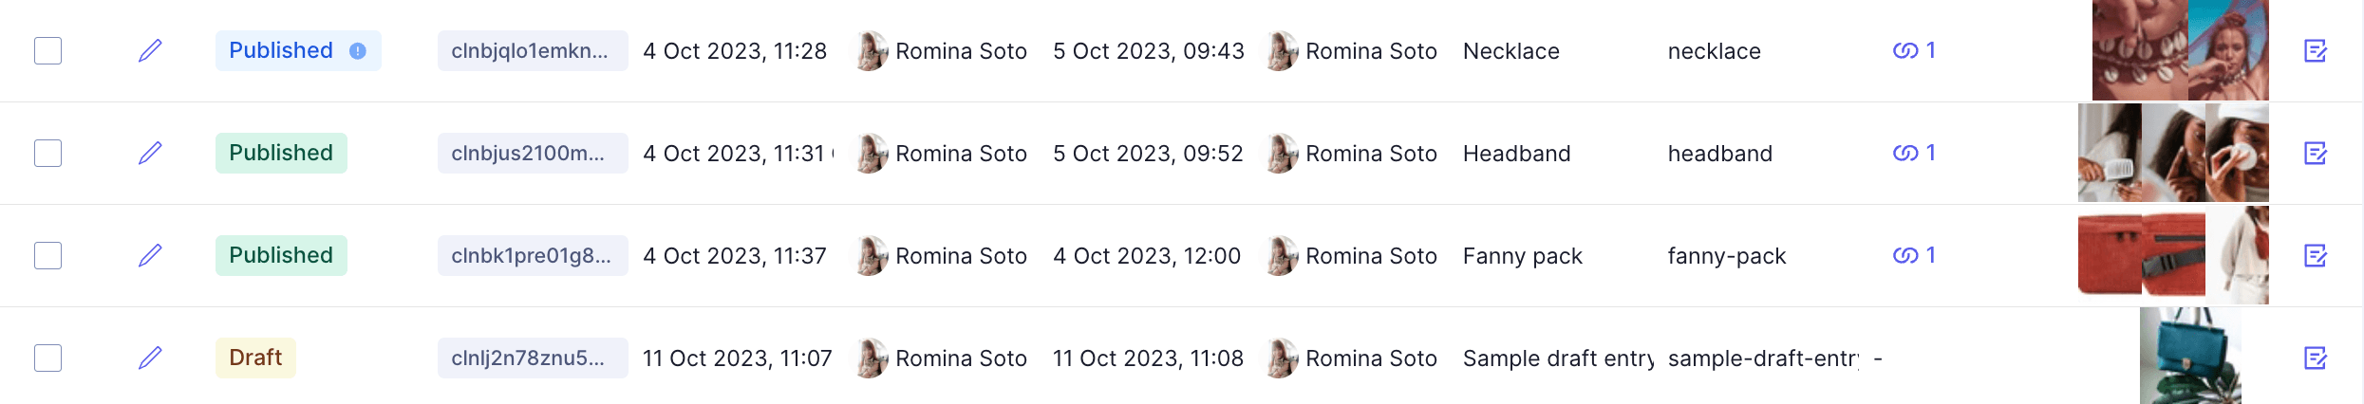Click the pencil edit icon for Headband row
Screen dimensions: 2364x404
(150, 153)
